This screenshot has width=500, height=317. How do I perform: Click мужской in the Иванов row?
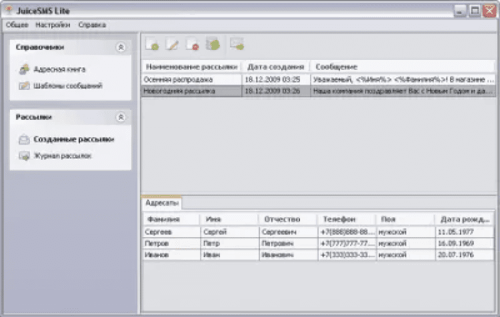(x=406, y=255)
